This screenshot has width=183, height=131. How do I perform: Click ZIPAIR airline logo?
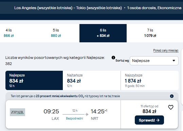pyautogui.click(x=17, y=112)
